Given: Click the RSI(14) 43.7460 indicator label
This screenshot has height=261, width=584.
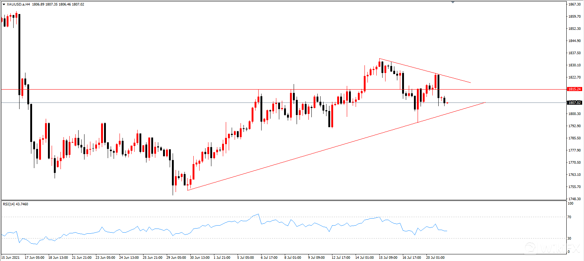Looking at the screenshot, I should [x=15, y=204].
